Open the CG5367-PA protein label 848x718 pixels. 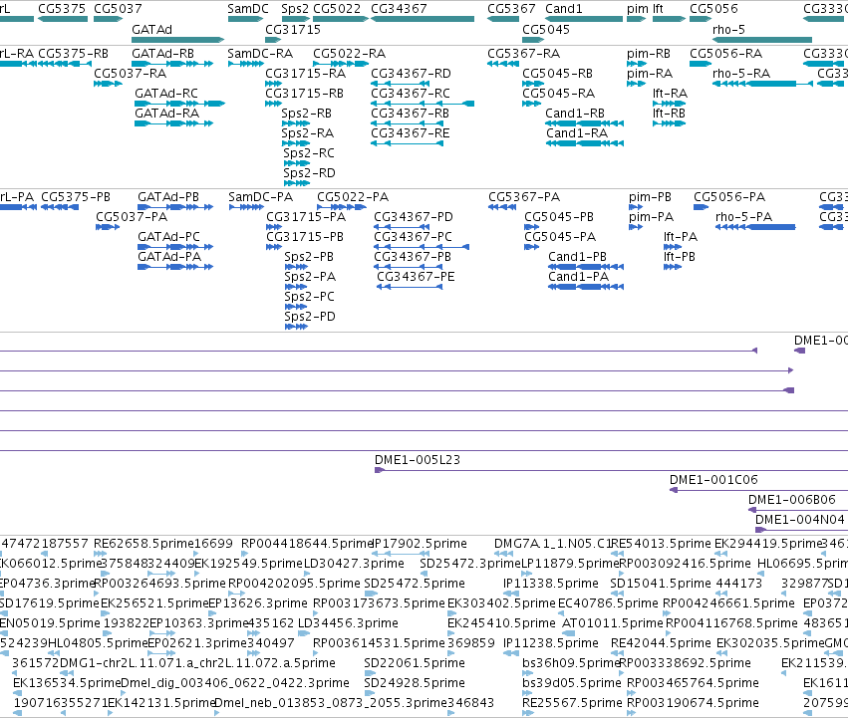tap(524, 197)
